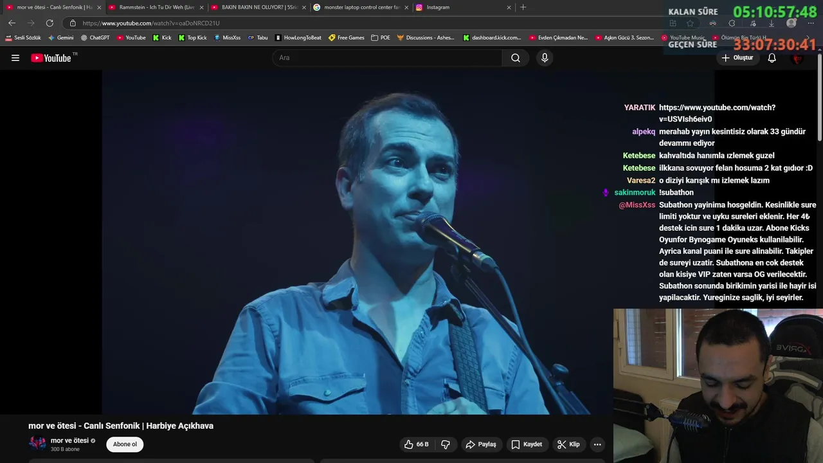823x463 pixels.
Task: Open the Sesli Sözlük bookmark
Action: [x=23, y=38]
